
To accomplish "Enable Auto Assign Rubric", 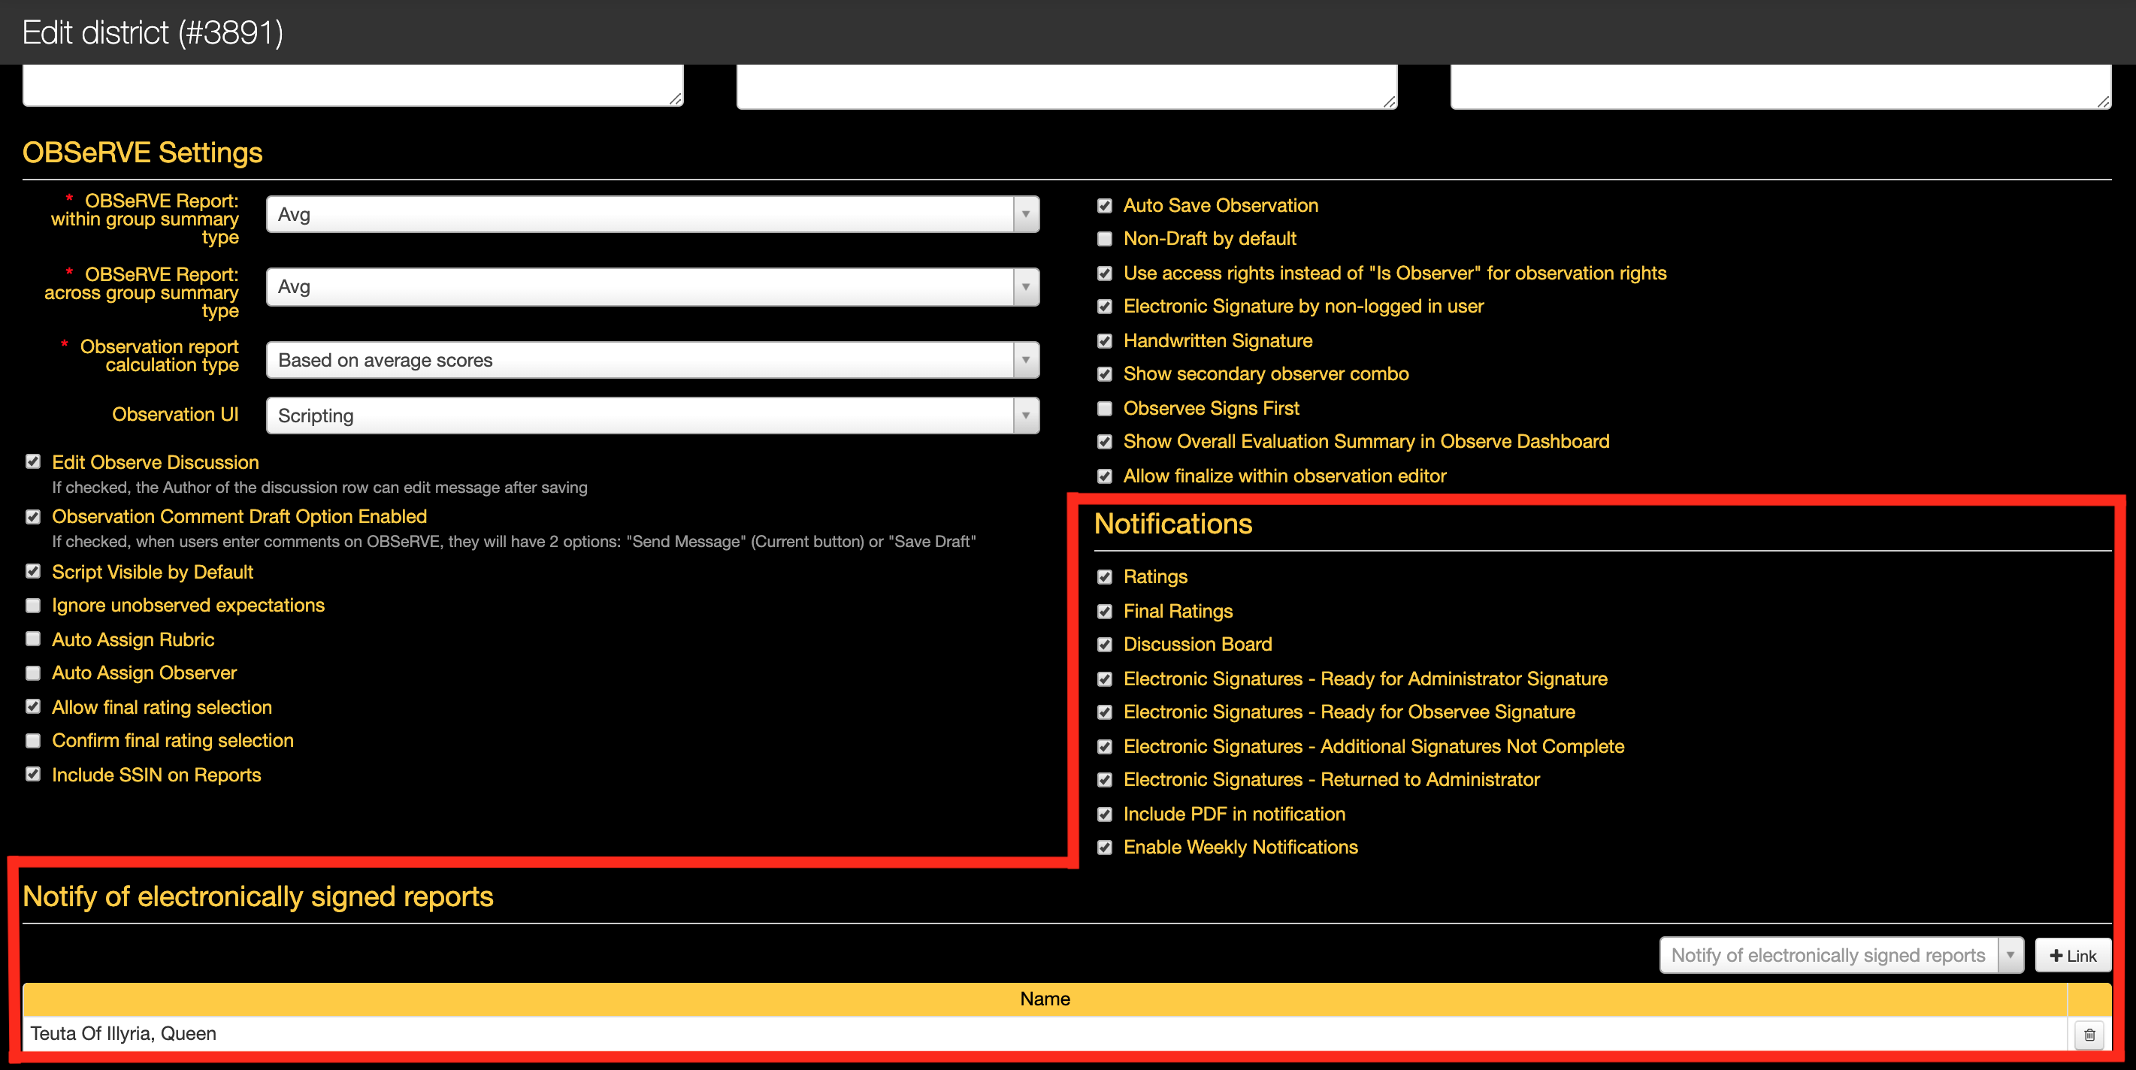I will (33, 639).
